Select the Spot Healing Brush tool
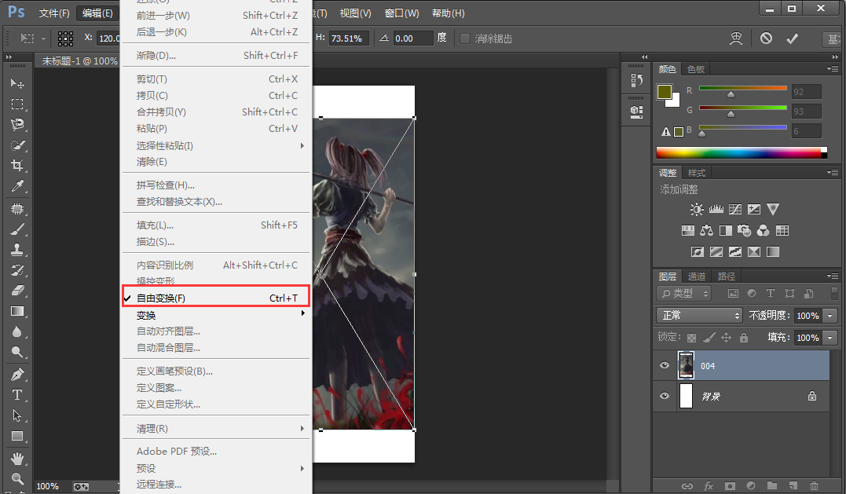 [17, 209]
